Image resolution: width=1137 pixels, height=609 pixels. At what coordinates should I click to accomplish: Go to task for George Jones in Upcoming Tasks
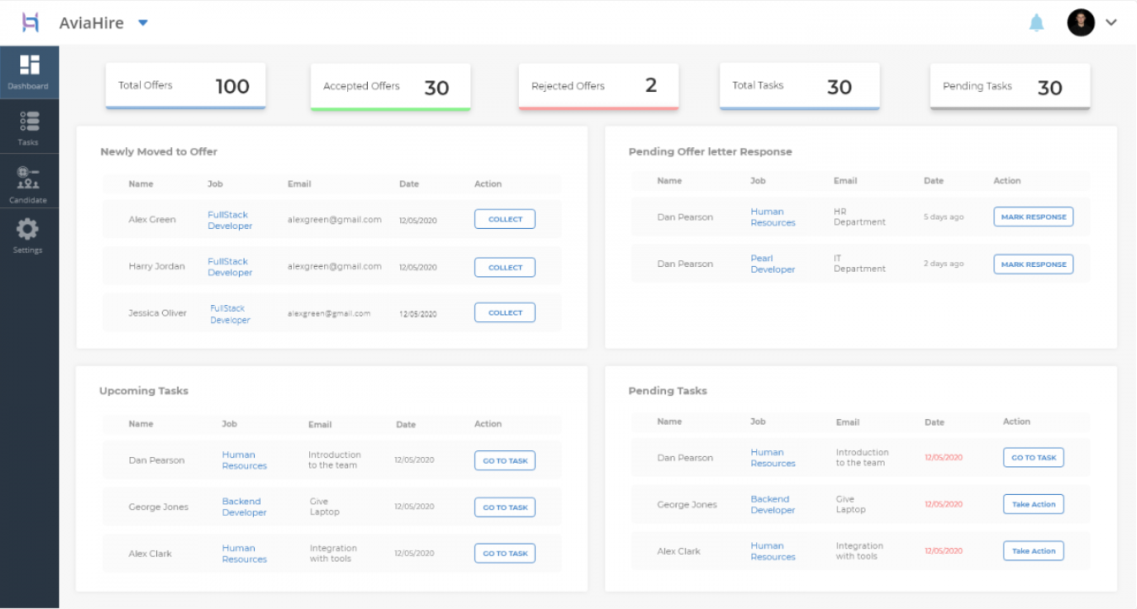tap(505, 508)
